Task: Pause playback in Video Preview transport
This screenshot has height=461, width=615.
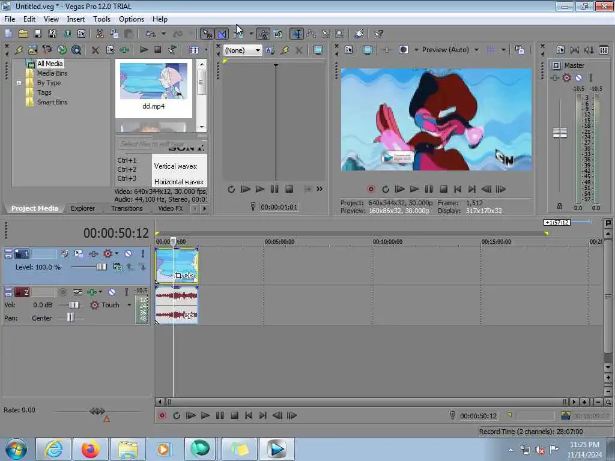Action: pyautogui.click(x=429, y=189)
